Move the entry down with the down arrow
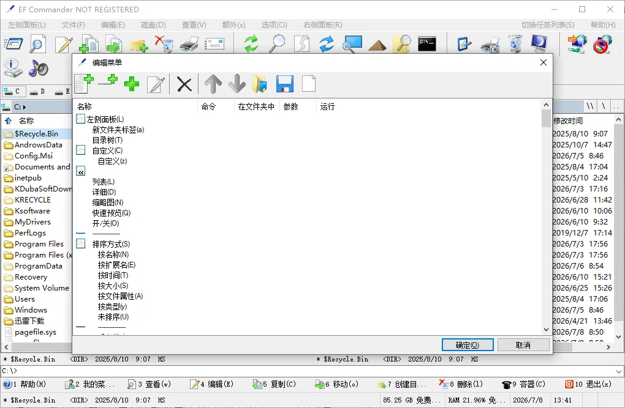Screen dimensions: 625x408 pyautogui.click(x=237, y=84)
